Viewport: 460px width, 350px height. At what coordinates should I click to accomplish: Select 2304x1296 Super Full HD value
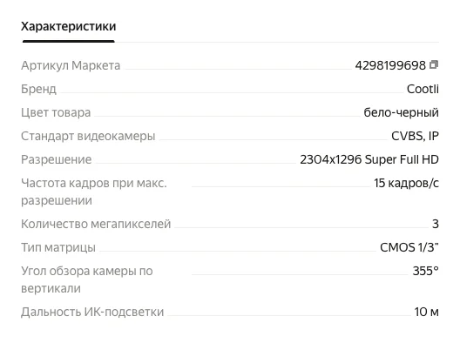[x=369, y=159]
